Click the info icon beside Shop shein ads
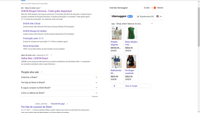 point(152,24)
